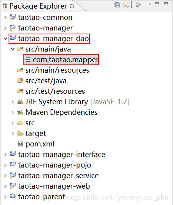Image resolution: width=173 pixels, height=205 pixels.
Task: Click the taotao-manager-dao project icon
Action: pyautogui.click(x=13, y=37)
